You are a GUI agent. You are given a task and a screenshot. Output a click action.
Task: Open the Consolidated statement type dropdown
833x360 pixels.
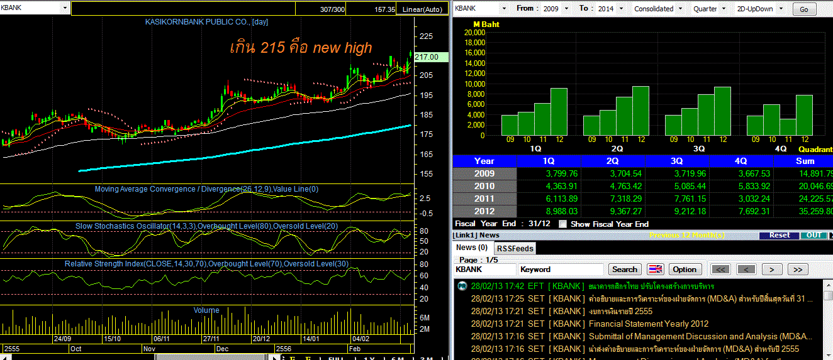click(x=679, y=9)
